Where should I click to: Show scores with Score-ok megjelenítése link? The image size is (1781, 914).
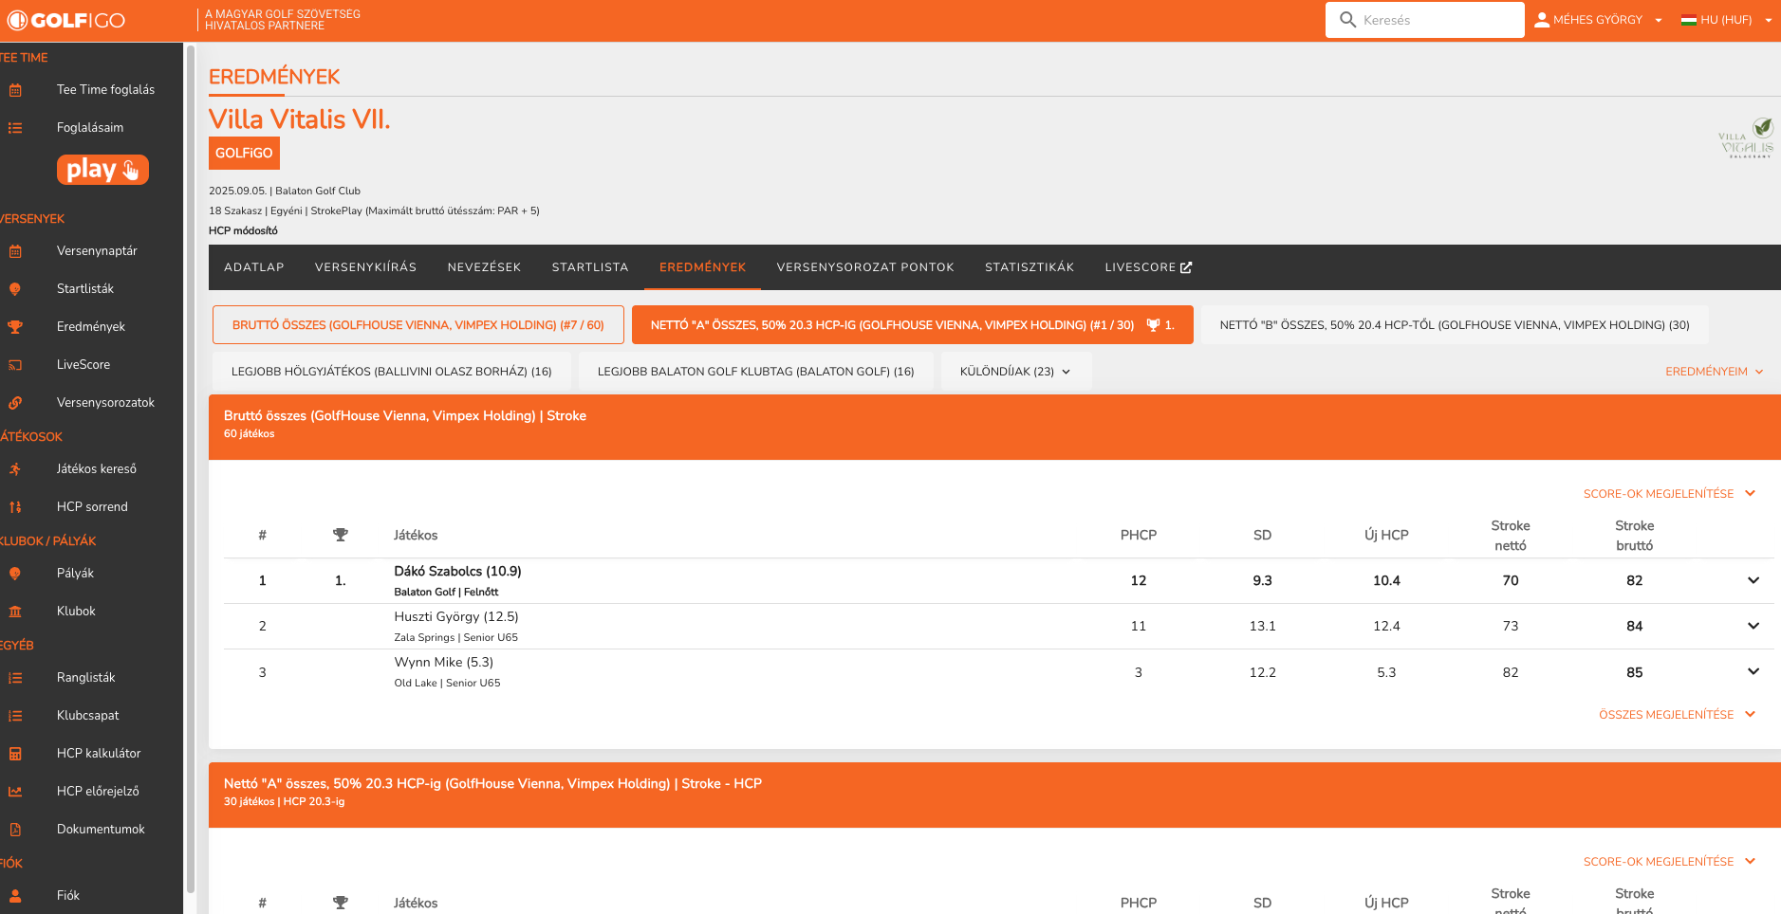[1668, 494]
